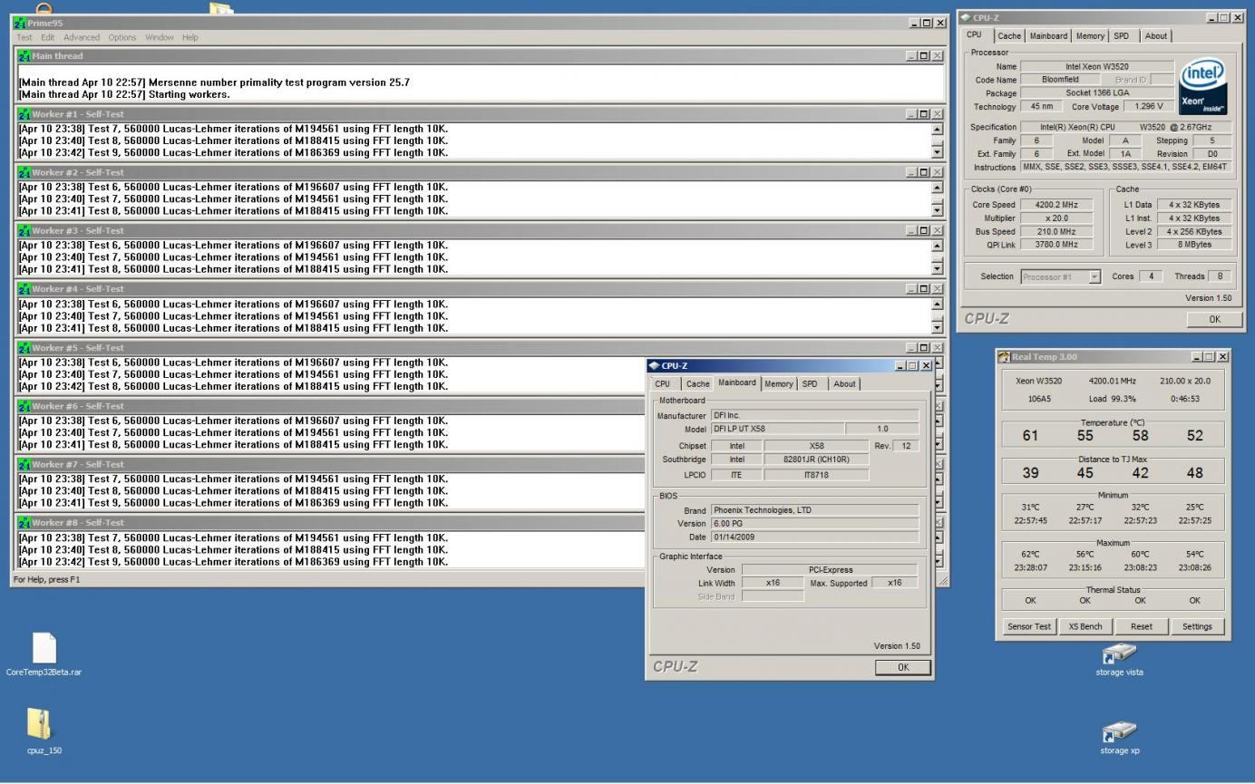This screenshot has width=1255, height=784.
Task: Click the Worker #7 Self-Test window icon
Action: point(24,464)
